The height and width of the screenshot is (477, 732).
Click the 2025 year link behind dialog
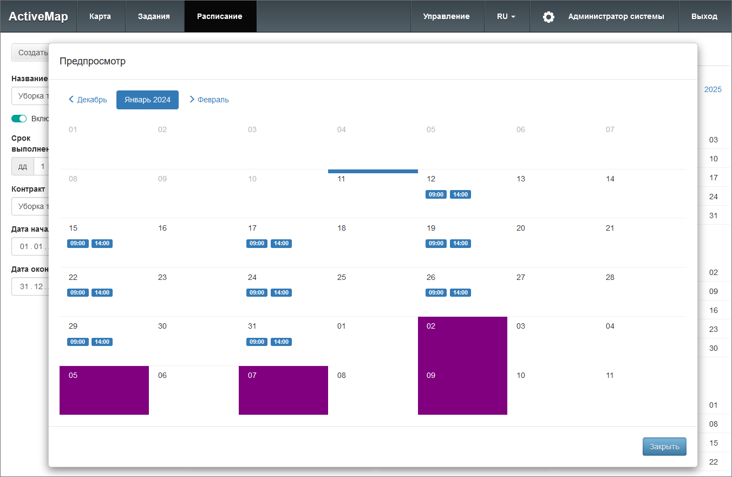[713, 89]
